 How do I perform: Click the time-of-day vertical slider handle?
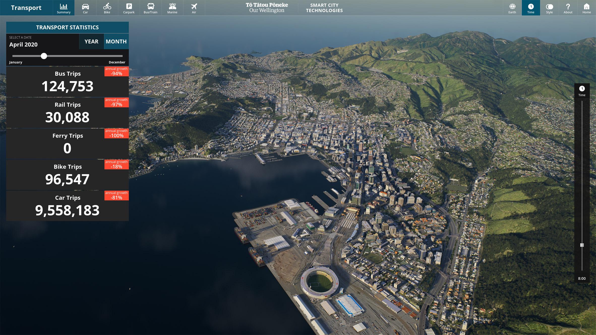coord(582,245)
